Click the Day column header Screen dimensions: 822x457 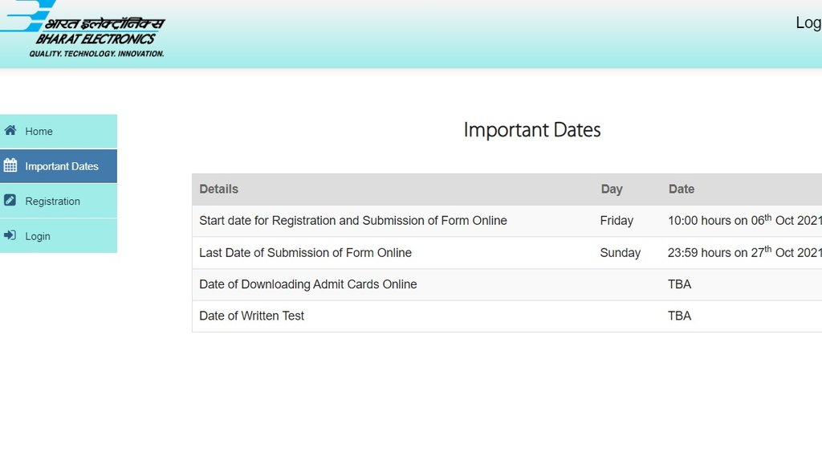(x=612, y=190)
